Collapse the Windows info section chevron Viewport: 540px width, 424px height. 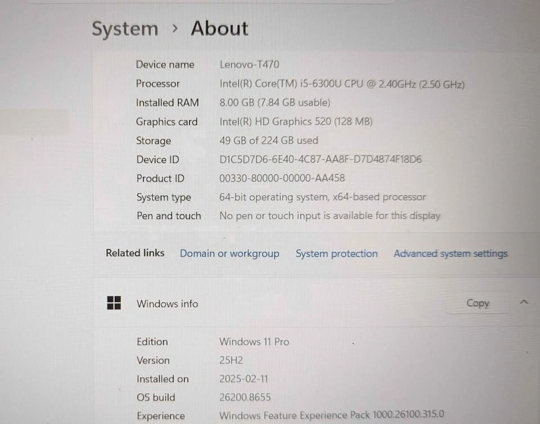tap(524, 302)
